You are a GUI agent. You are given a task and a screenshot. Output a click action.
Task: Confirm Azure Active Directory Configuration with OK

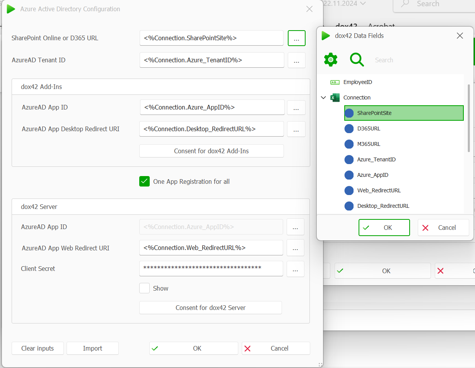click(194, 348)
